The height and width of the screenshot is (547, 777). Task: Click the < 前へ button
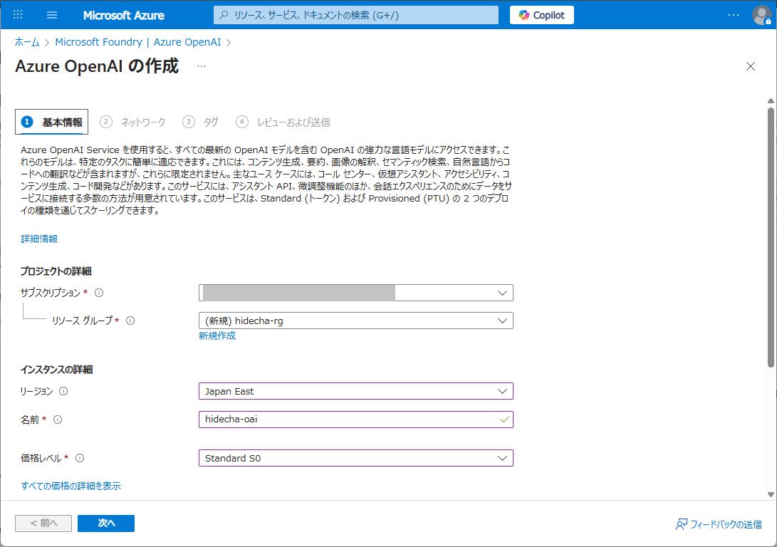click(x=43, y=523)
